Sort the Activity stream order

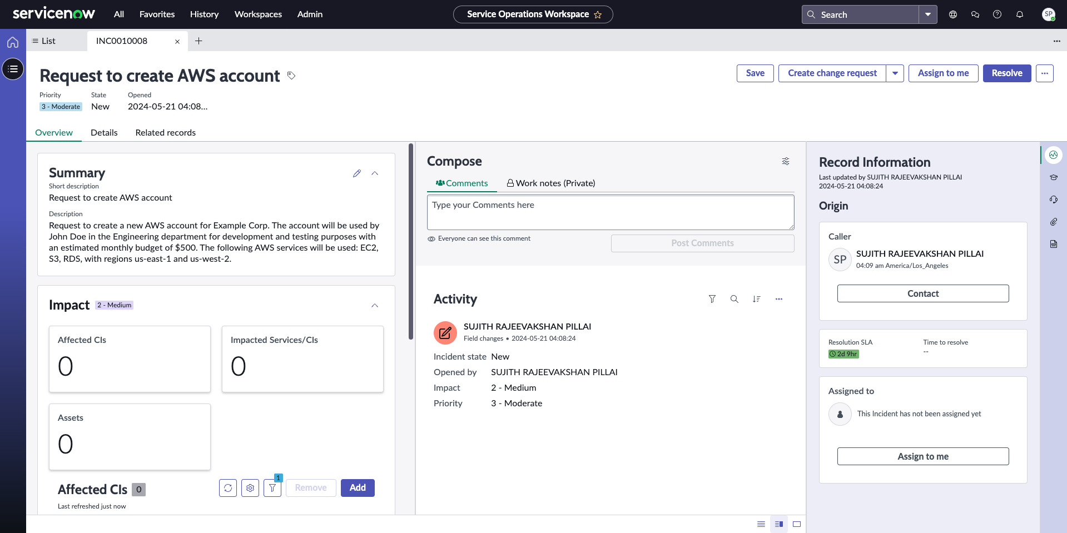(x=757, y=299)
